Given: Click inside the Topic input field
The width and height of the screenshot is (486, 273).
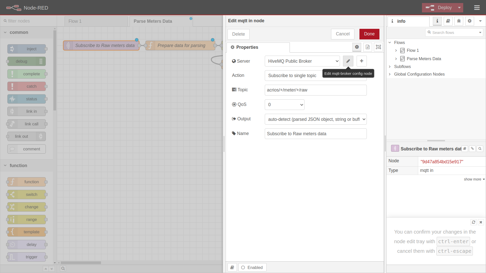Looking at the screenshot, I should click(315, 90).
